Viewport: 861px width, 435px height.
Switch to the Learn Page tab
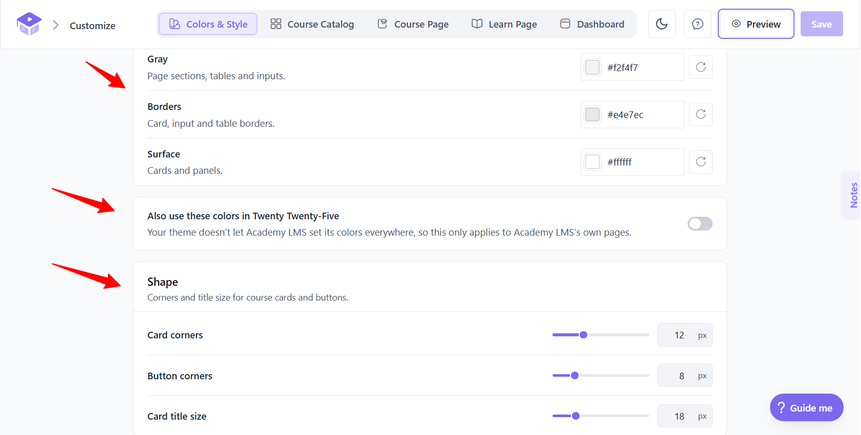504,24
